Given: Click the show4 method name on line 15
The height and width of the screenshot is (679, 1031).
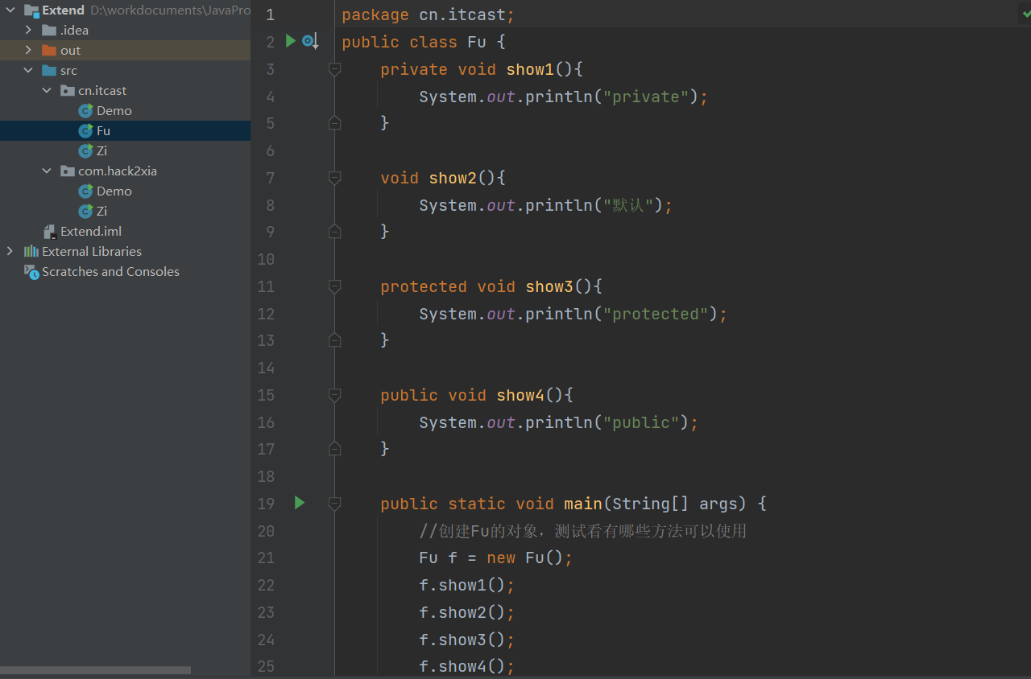Looking at the screenshot, I should tap(520, 395).
